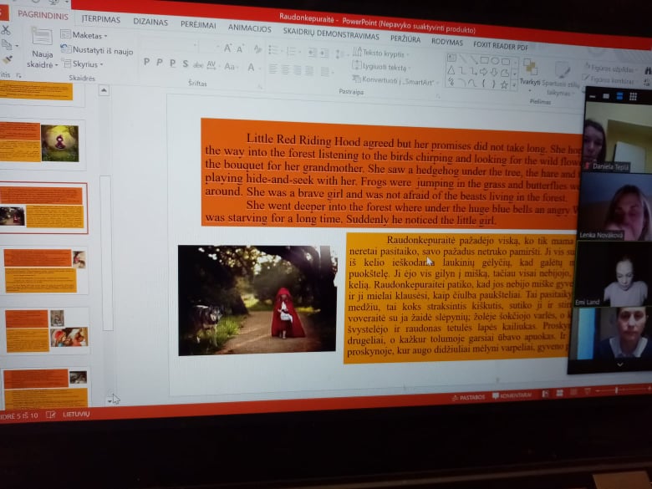Viewport: 652px width, 489px height.
Task: Click the Tvarkyti arrange button
Action: [530, 75]
